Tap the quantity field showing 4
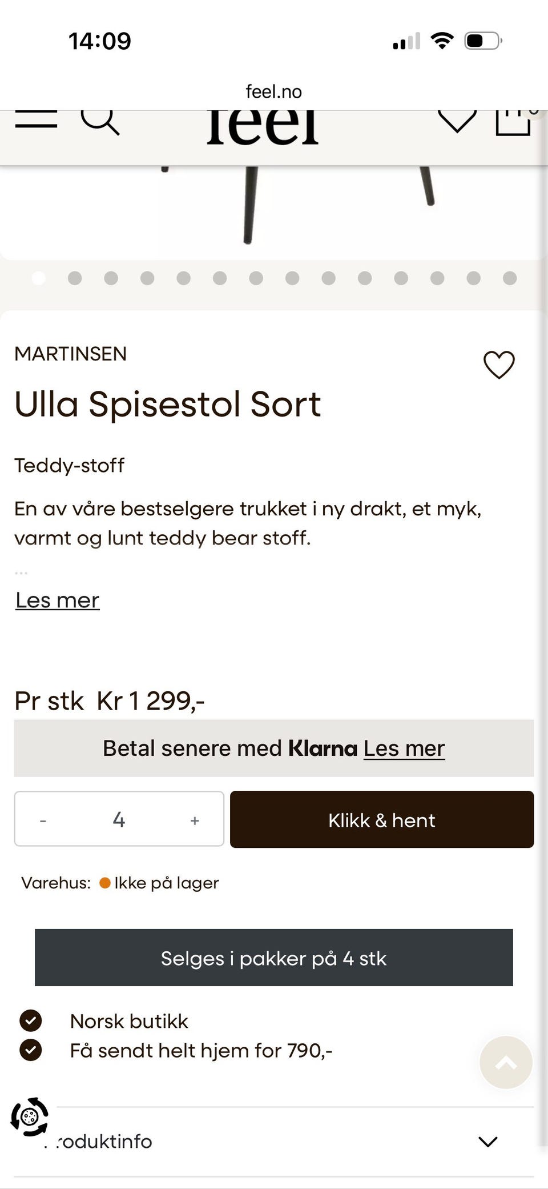The height and width of the screenshot is (1189, 548). 119,820
